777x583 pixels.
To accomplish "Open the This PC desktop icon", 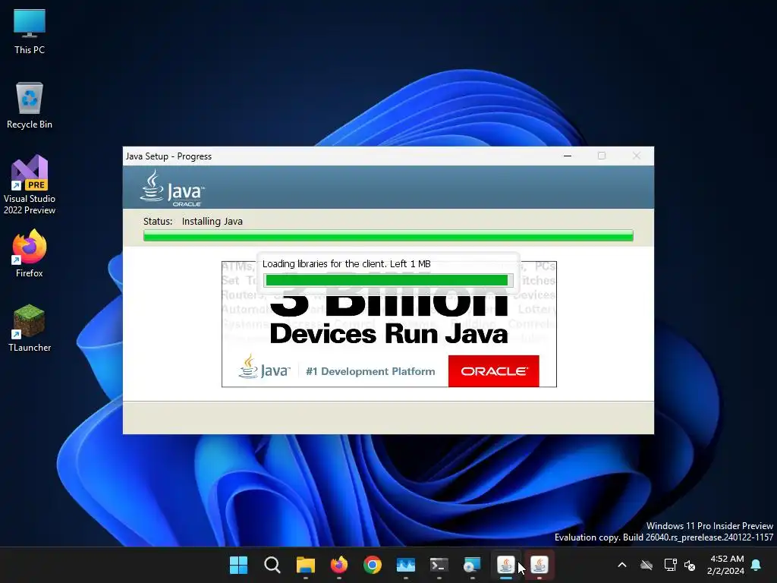I will (30, 30).
